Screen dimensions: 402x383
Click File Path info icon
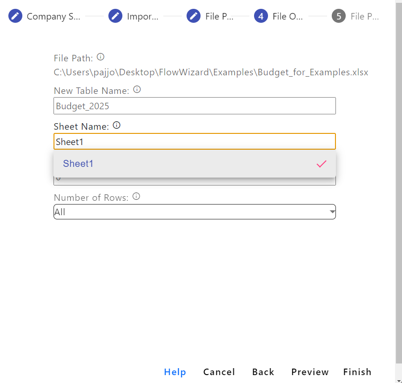tap(100, 57)
